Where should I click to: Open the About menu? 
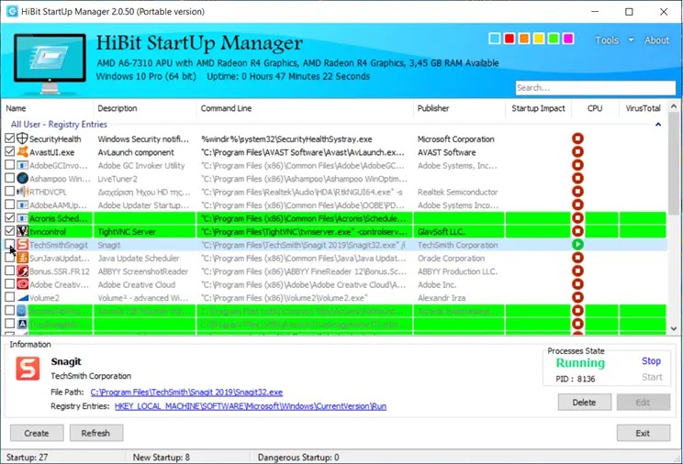(656, 40)
